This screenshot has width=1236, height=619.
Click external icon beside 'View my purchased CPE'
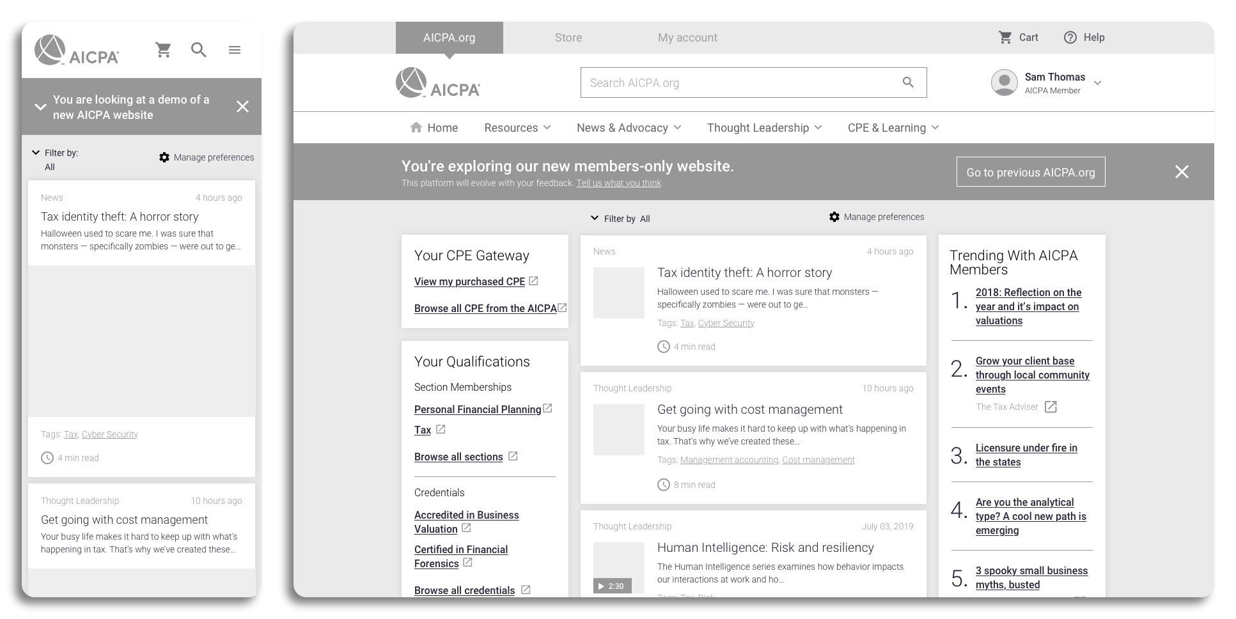pos(534,281)
